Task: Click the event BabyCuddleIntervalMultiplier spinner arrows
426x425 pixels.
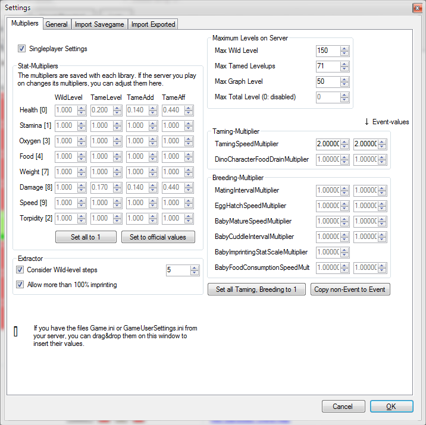Action: click(382, 237)
